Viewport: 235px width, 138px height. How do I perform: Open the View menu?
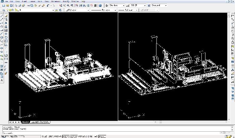17,1
